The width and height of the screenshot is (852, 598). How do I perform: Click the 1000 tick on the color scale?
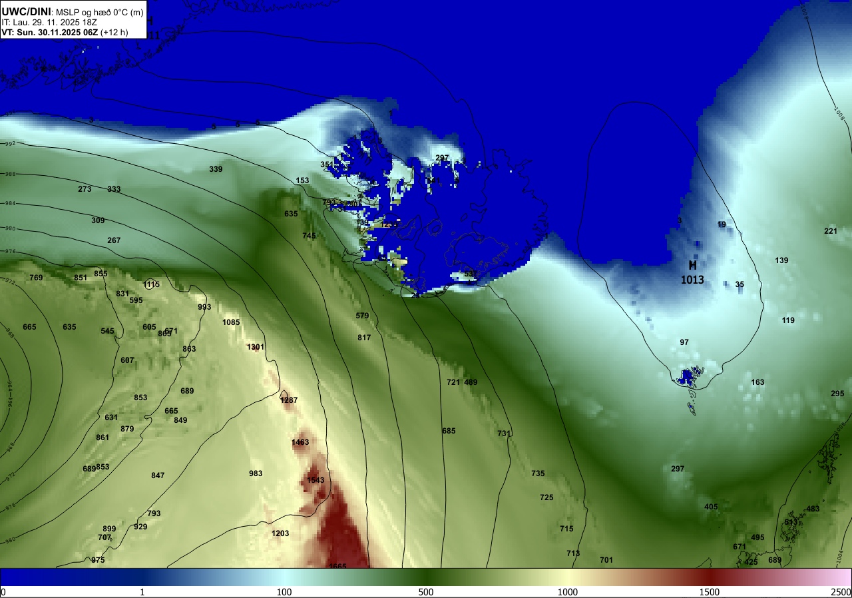[x=568, y=592]
